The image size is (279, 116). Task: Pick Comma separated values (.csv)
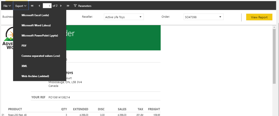click(x=44, y=56)
